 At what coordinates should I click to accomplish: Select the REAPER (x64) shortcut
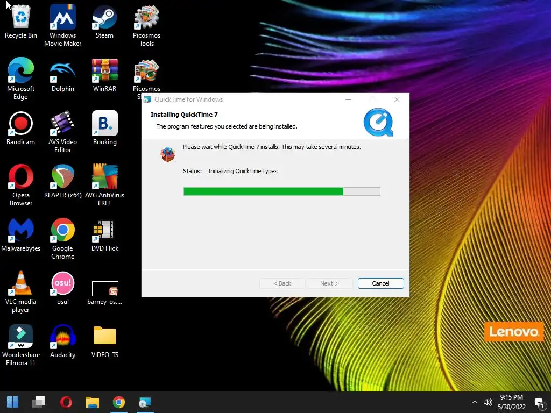[x=62, y=182]
